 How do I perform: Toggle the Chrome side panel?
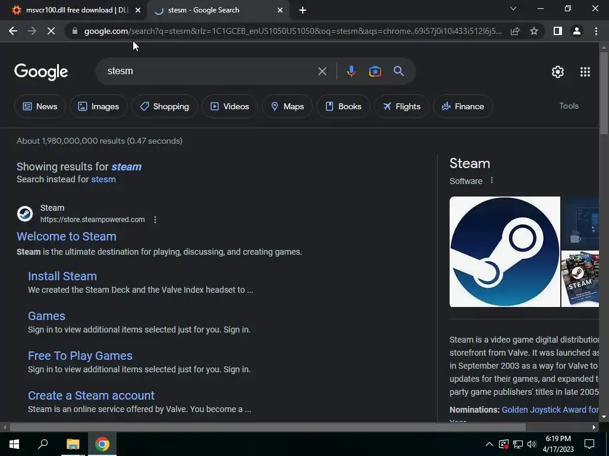(558, 31)
